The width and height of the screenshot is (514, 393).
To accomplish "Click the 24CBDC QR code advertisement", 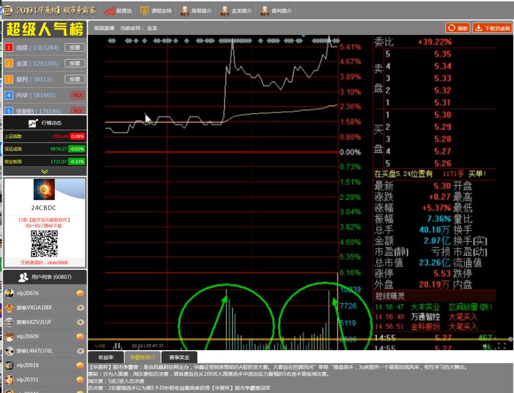I will coord(44,223).
